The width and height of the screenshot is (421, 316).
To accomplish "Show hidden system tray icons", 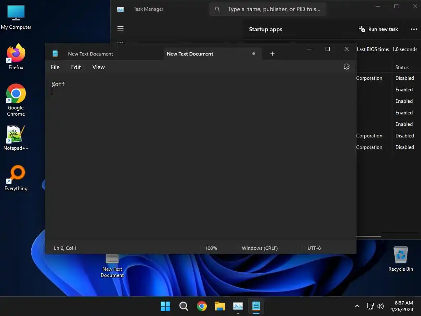I will click(357, 306).
